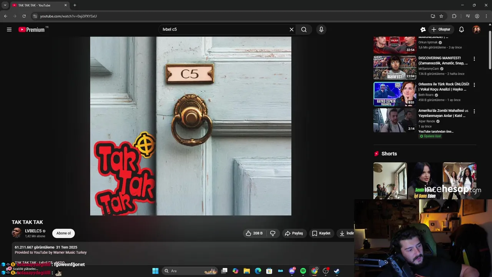
Task: View site information icon in address bar
Action: pyautogui.click(x=35, y=16)
